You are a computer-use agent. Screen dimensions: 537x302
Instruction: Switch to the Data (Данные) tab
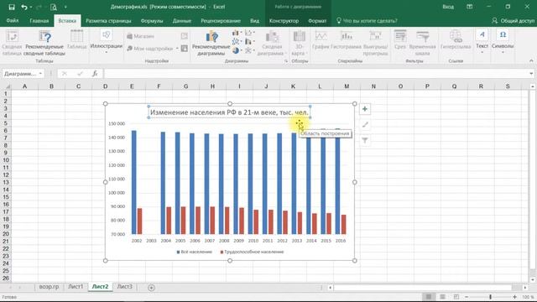point(182,20)
